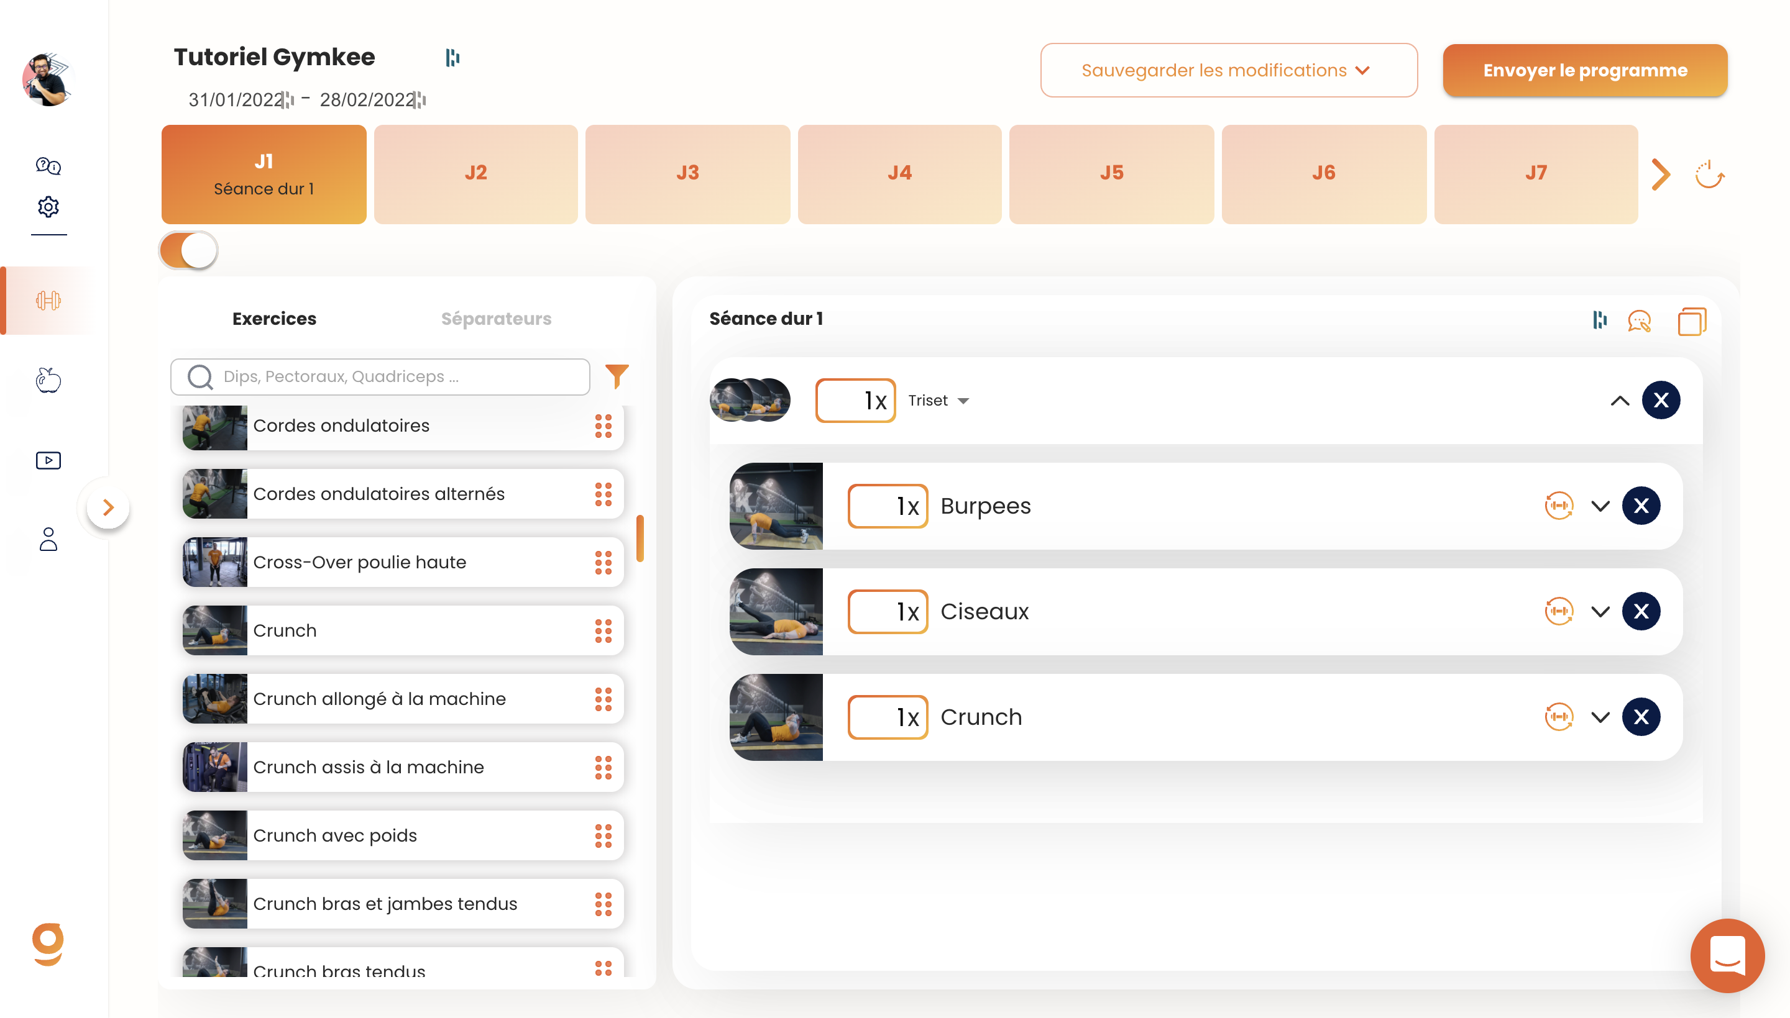Image resolution: width=1790 pixels, height=1018 pixels.
Task: Click the Gymkee logo at sidebar bottom
Action: [x=48, y=944]
